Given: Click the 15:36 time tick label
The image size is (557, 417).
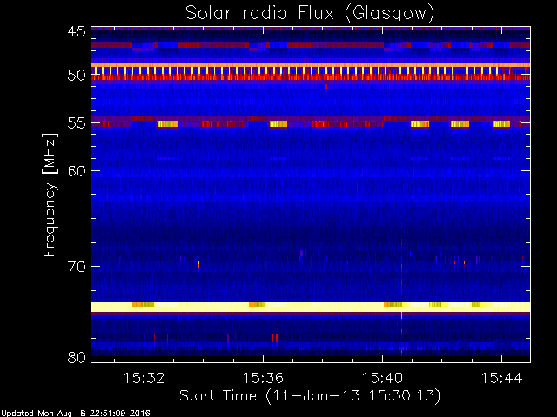Looking at the screenshot, I should point(263,378).
